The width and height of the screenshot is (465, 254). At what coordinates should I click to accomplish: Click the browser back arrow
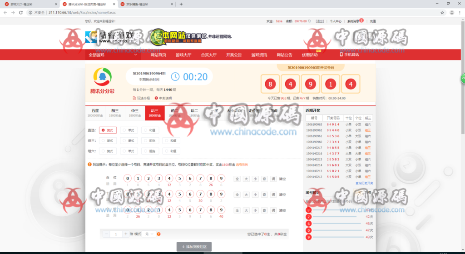pyautogui.click(x=5, y=12)
